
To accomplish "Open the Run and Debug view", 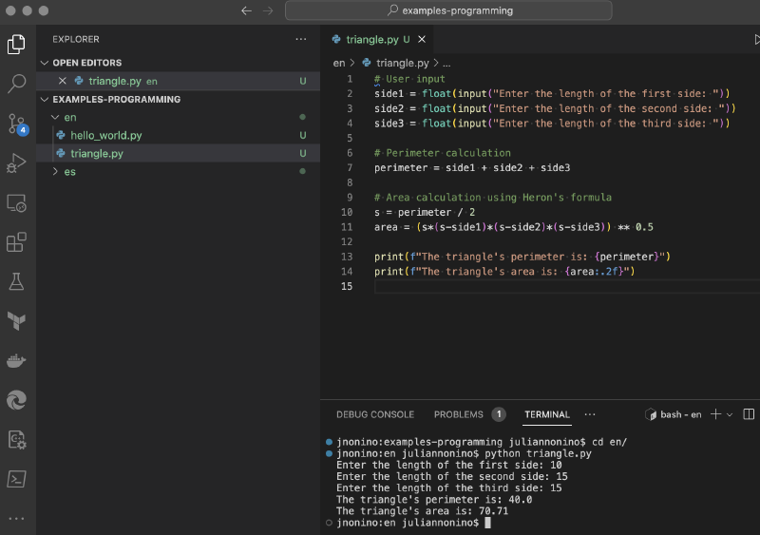I will tap(16, 163).
